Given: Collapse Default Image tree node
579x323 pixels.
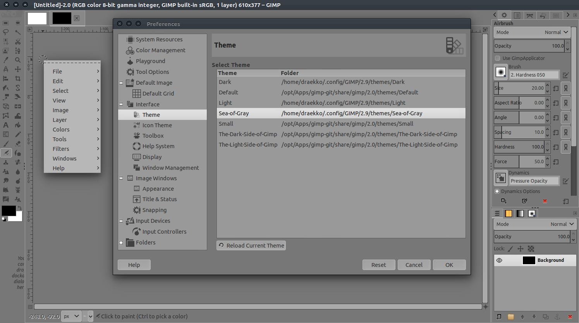Looking at the screenshot, I should 121,83.
